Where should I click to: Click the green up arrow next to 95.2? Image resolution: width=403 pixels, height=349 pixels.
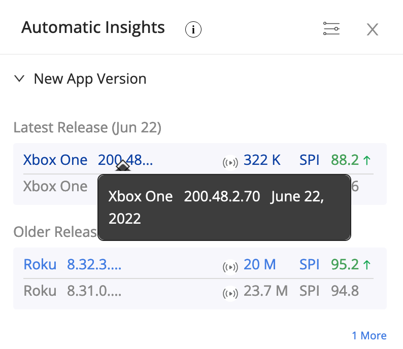coord(367,264)
